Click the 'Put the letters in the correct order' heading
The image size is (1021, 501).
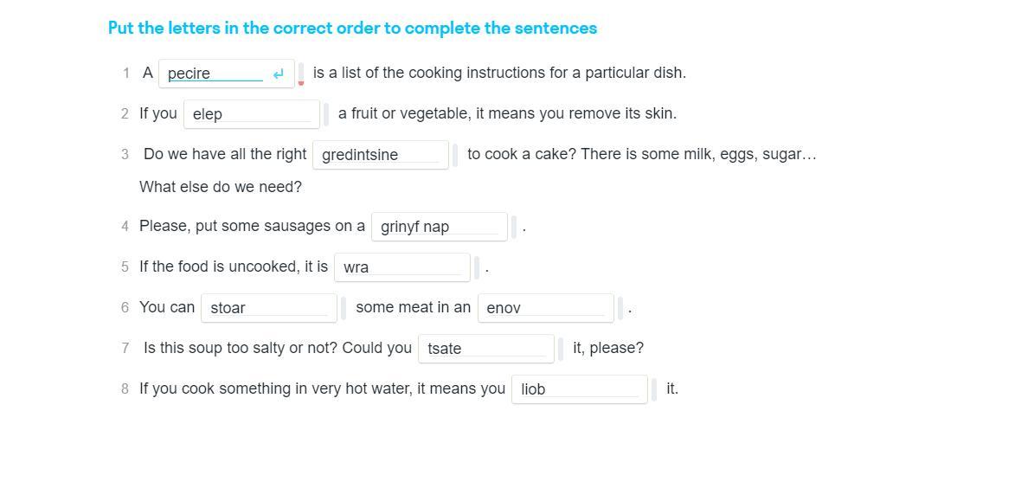tap(352, 28)
